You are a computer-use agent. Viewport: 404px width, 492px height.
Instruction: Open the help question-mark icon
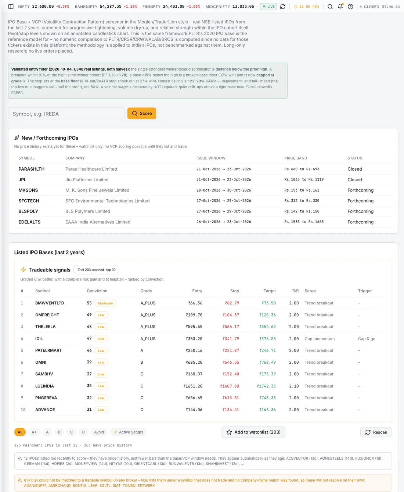350,7
